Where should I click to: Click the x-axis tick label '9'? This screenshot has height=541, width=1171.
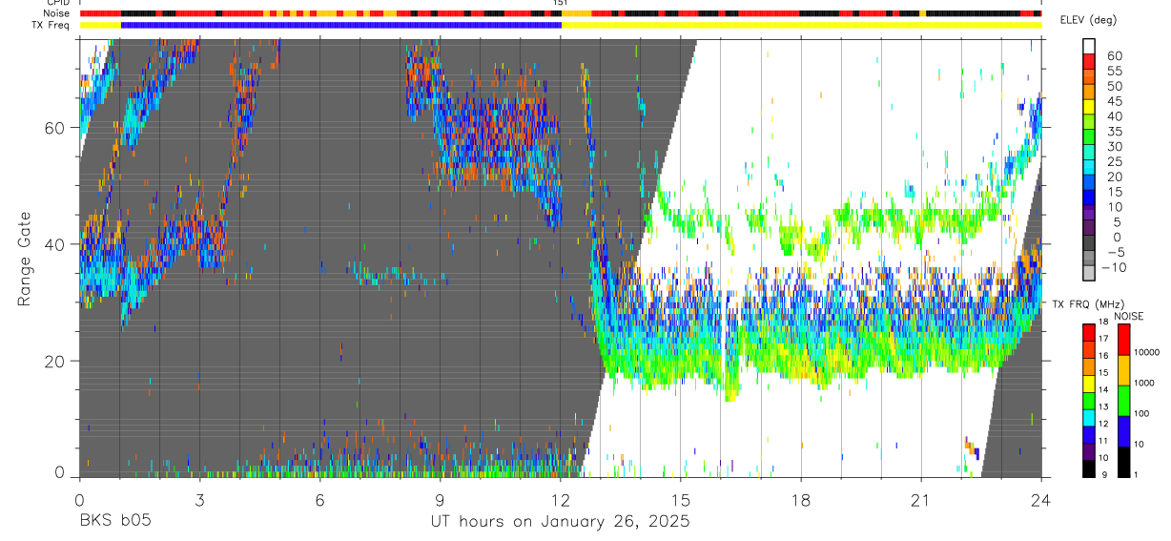[x=440, y=500]
